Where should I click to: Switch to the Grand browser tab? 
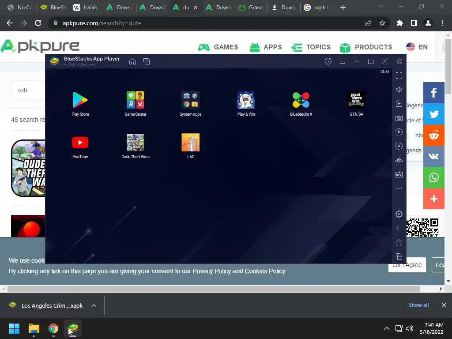(251, 8)
